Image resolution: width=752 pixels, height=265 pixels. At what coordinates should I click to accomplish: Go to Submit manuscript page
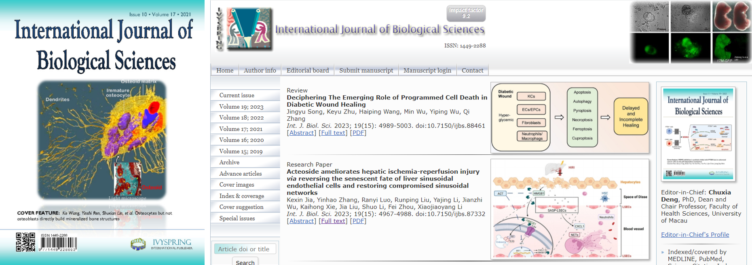(x=366, y=70)
